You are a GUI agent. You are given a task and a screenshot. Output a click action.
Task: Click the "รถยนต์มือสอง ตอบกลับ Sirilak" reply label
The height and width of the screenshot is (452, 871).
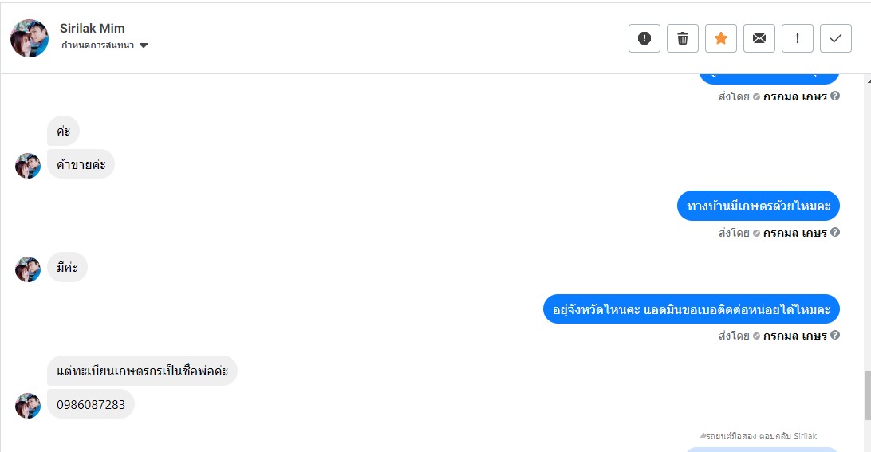coord(759,436)
